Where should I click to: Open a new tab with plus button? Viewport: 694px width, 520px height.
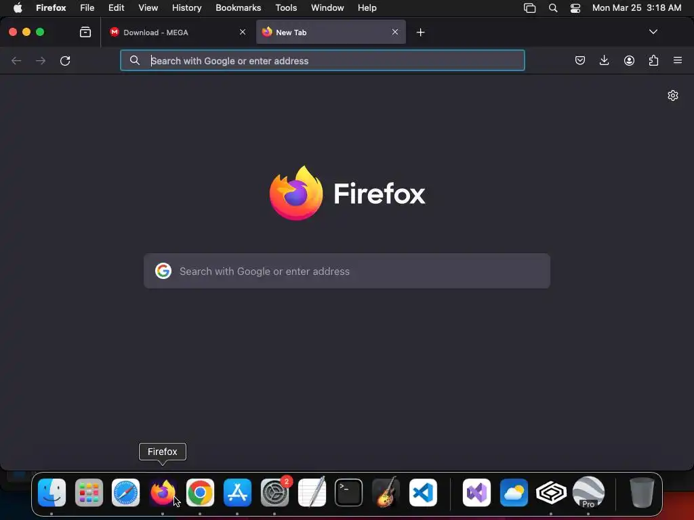pos(420,32)
